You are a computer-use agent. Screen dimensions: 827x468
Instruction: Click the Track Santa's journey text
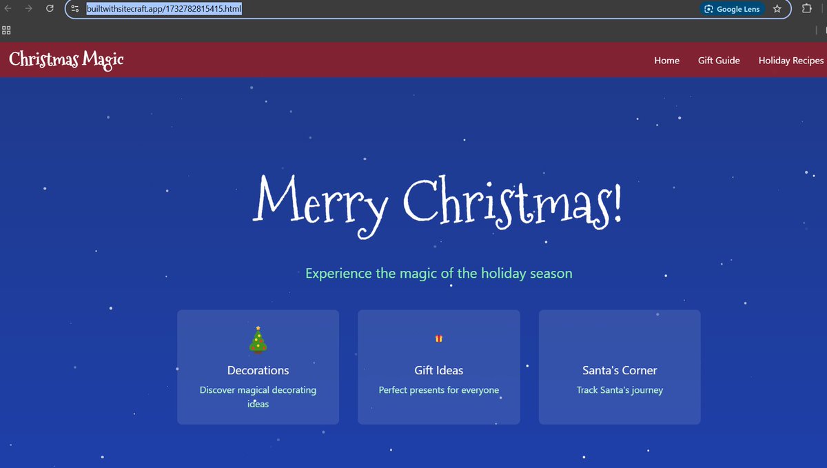(619, 389)
